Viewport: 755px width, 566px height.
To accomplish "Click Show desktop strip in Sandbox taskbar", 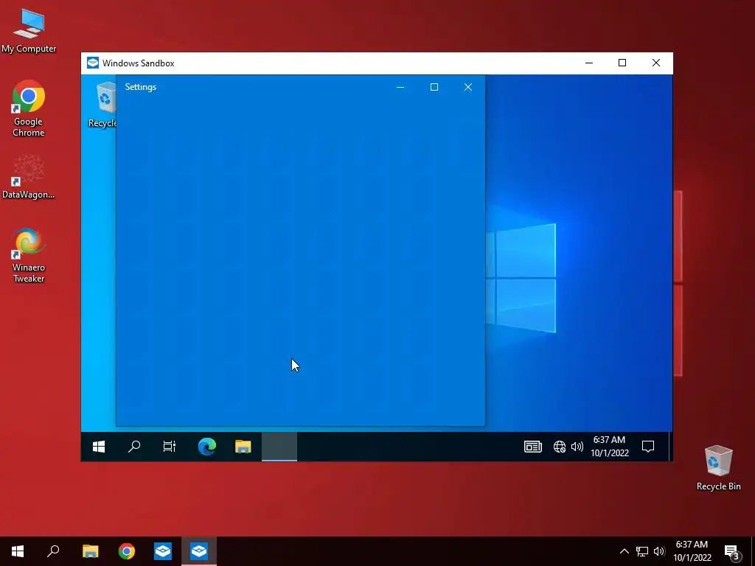I will click(671, 447).
